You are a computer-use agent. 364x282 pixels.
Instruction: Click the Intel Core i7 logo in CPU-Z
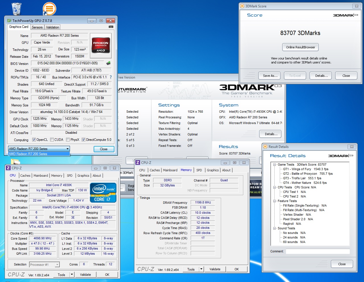coord(103,193)
